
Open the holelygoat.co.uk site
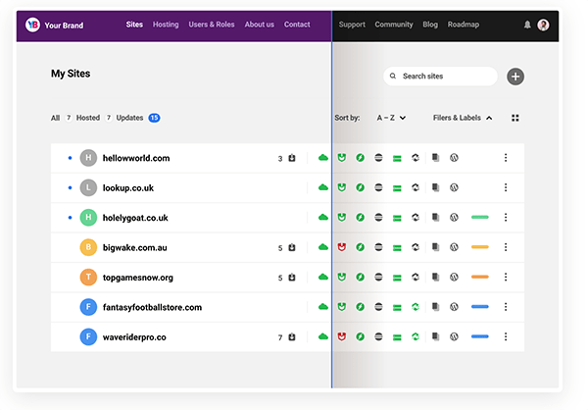pyautogui.click(x=135, y=218)
